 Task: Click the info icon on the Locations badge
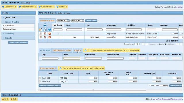(3, 7)
